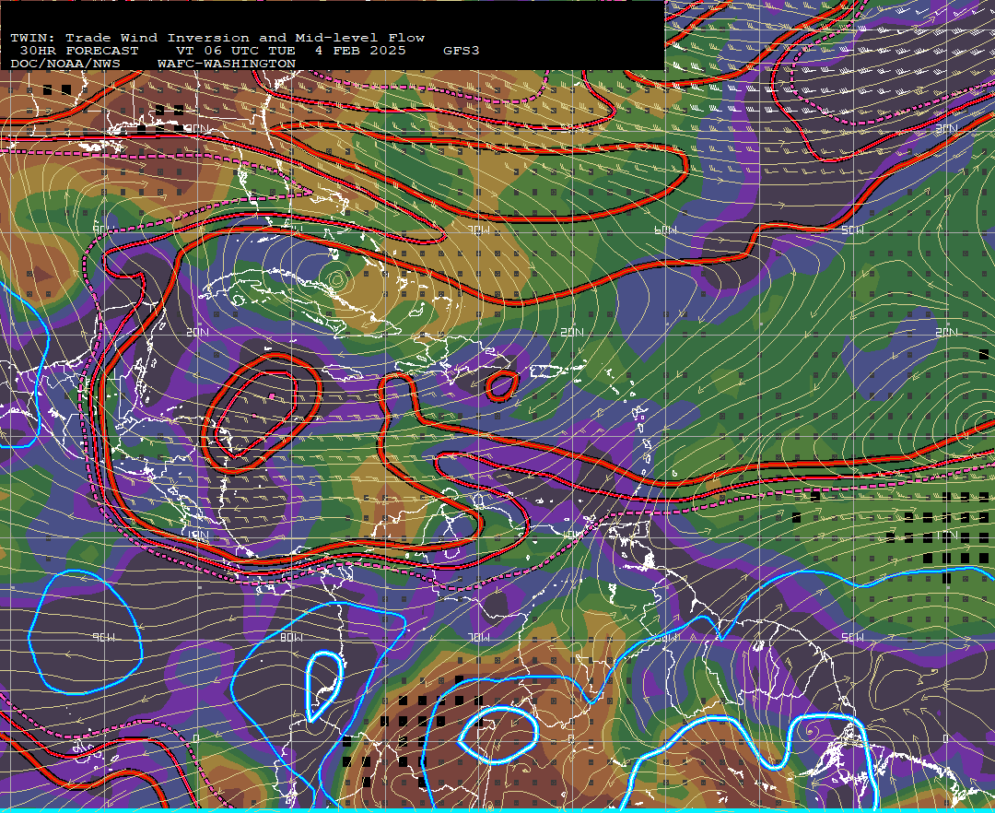The image size is (995, 813).
Task: Click the "GFS3" model label
Action: (x=462, y=51)
